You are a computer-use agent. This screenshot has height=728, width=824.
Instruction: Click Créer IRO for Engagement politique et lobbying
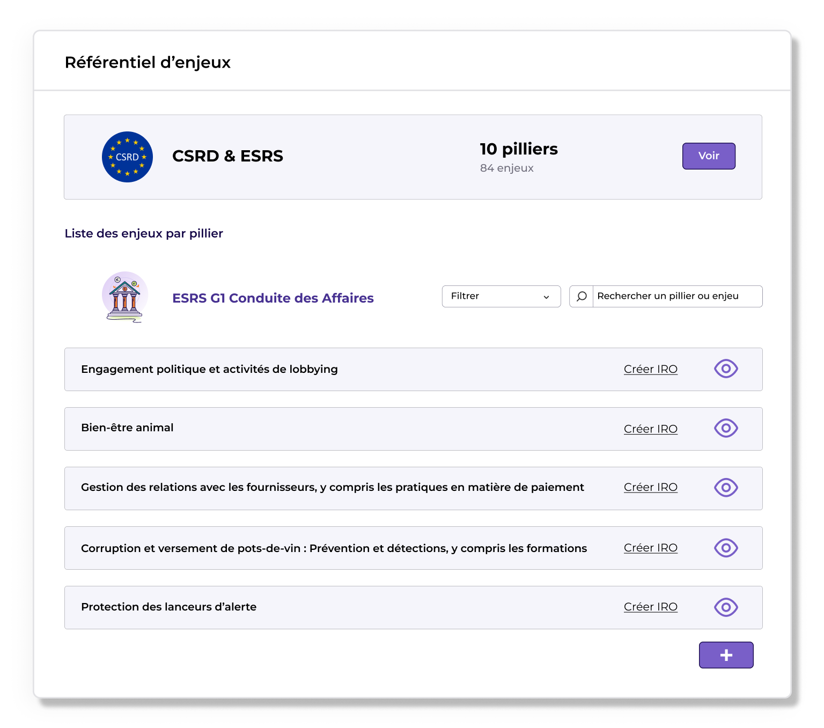[650, 369]
